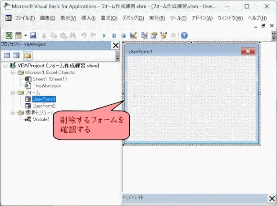Viewport: 277px width, 206px height.
Task: Collapse the VBAProject root node
Action: (5, 66)
